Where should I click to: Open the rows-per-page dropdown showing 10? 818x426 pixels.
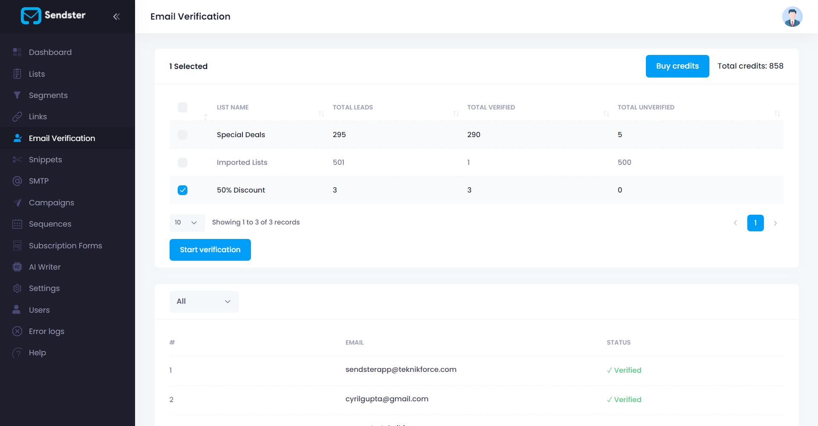pyautogui.click(x=187, y=223)
